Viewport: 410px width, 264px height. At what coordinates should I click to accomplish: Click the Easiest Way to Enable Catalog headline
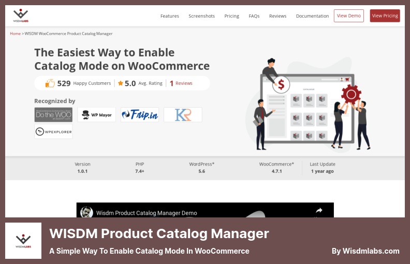[122, 60]
